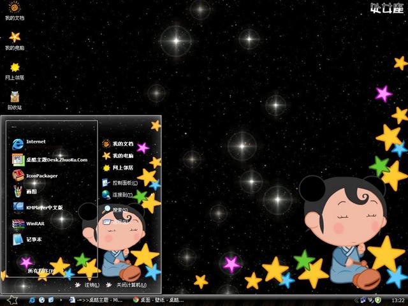Expand 所有程序 all programs list
The image size is (408, 306).
point(41,271)
